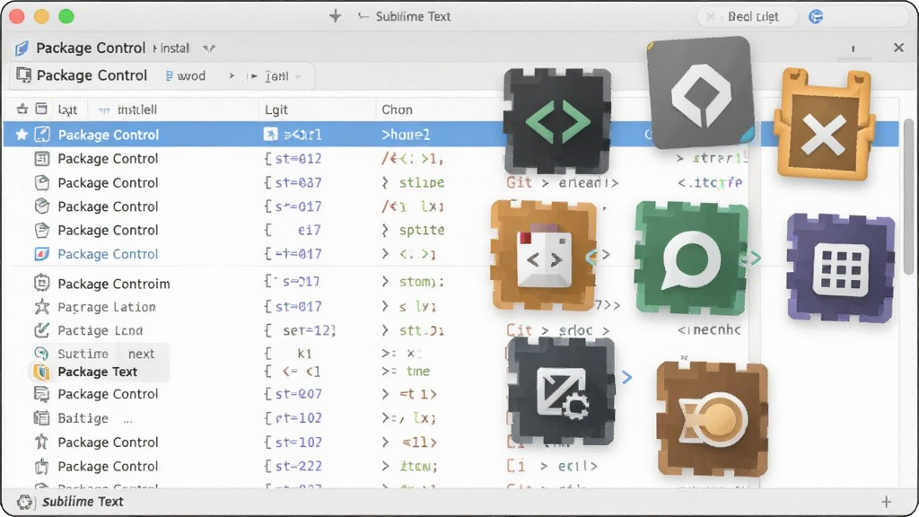Click the plus button in the status bar
This screenshot has width=919, height=517.
click(x=886, y=502)
